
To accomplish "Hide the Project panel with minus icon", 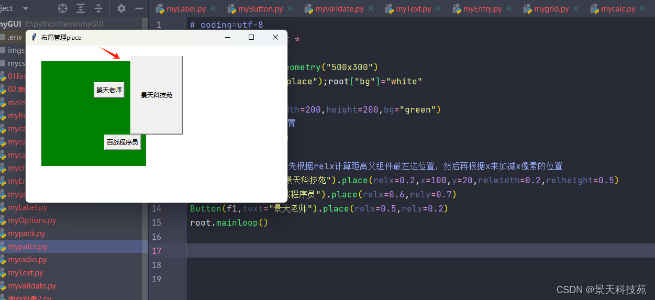I will tap(139, 8).
